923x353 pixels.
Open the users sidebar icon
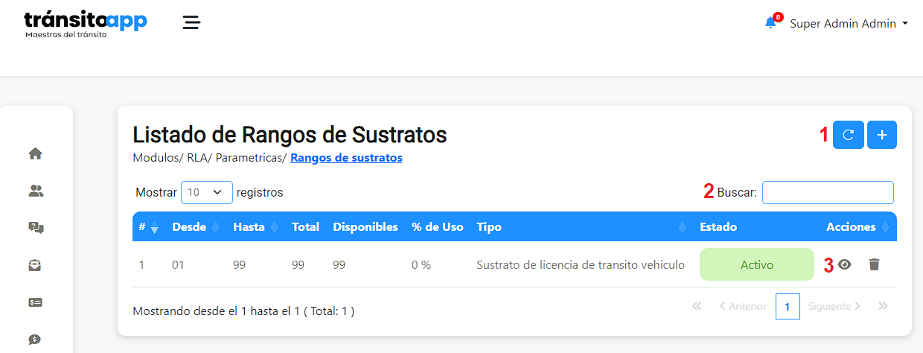tap(36, 191)
